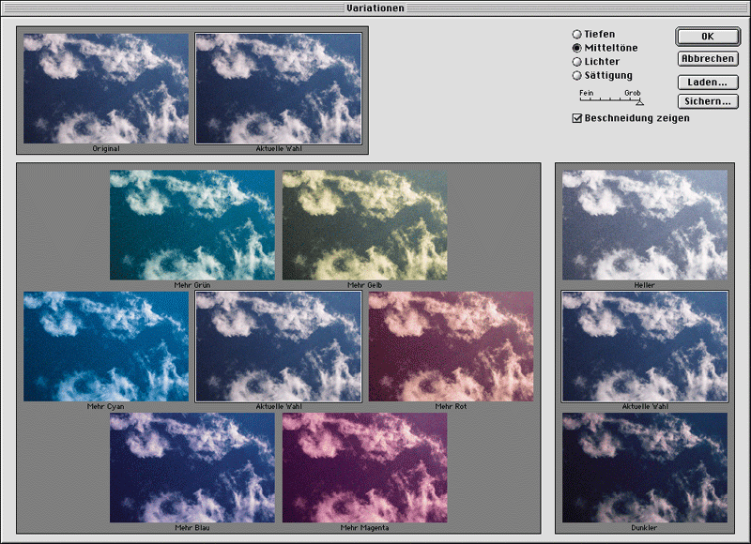Switch to the Lichter radio button
The width and height of the screenshot is (751, 544).
tap(577, 62)
